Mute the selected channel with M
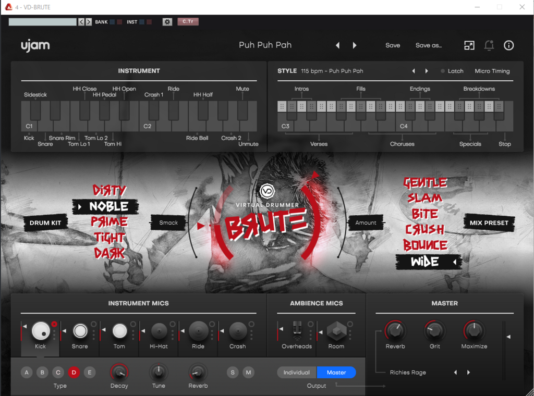The image size is (534, 396). [249, 373]
